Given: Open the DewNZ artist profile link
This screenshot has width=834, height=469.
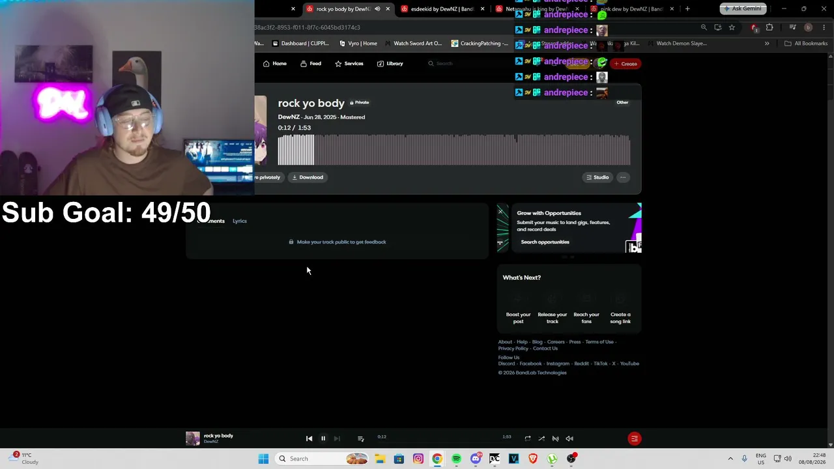Looking at the screenshot, I should (289, 117).
